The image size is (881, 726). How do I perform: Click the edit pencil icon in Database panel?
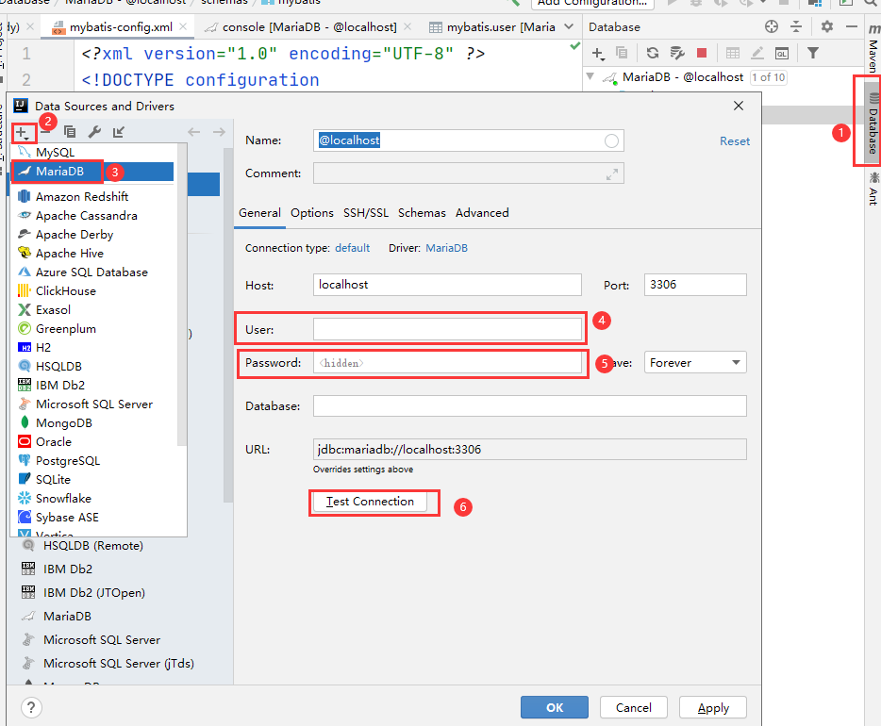tap(757, 53)
